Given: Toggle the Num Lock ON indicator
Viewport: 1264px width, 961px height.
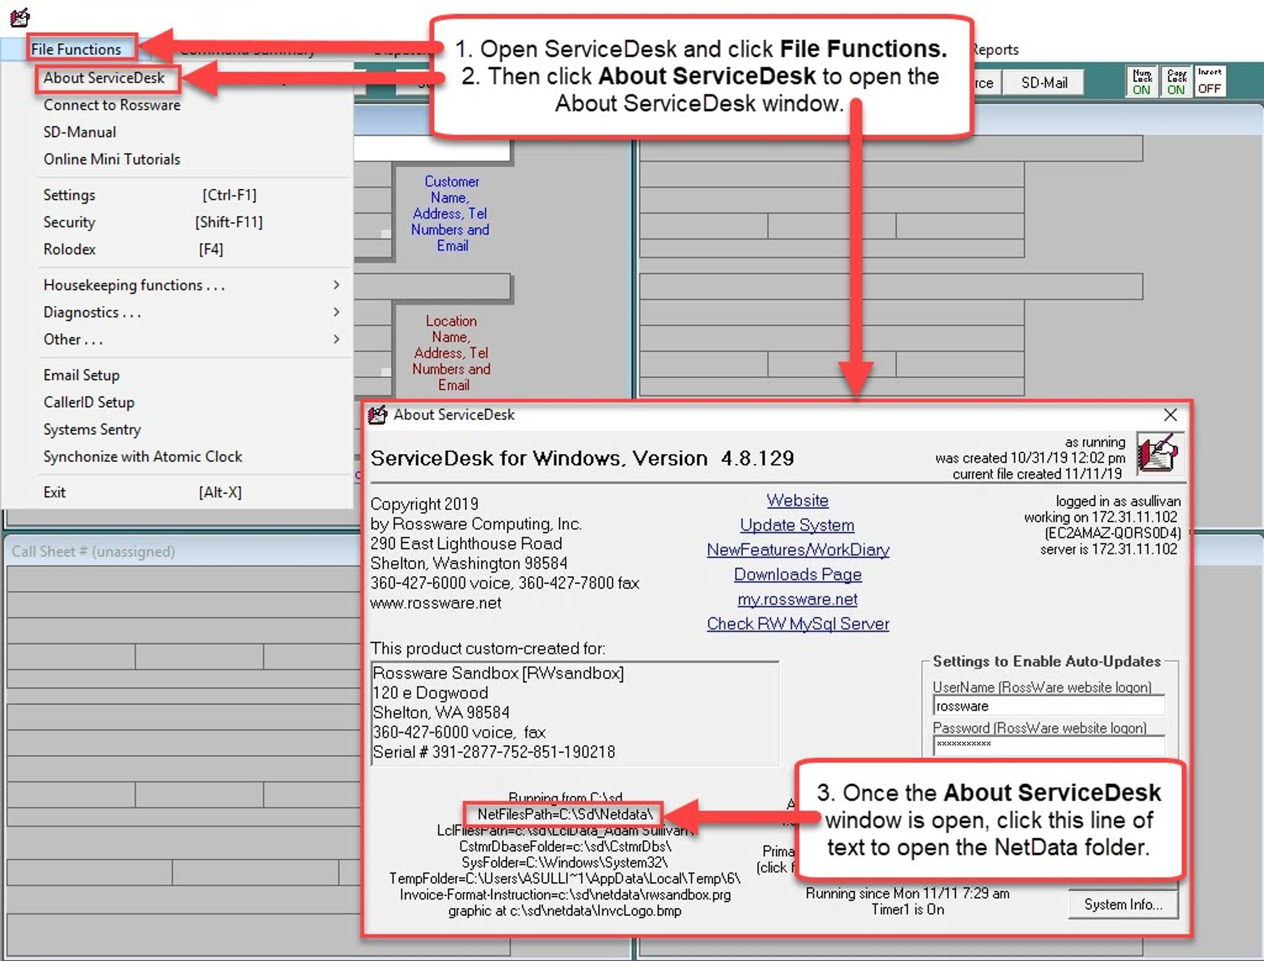Looking at the screenshot, I should click(1141, 82).
